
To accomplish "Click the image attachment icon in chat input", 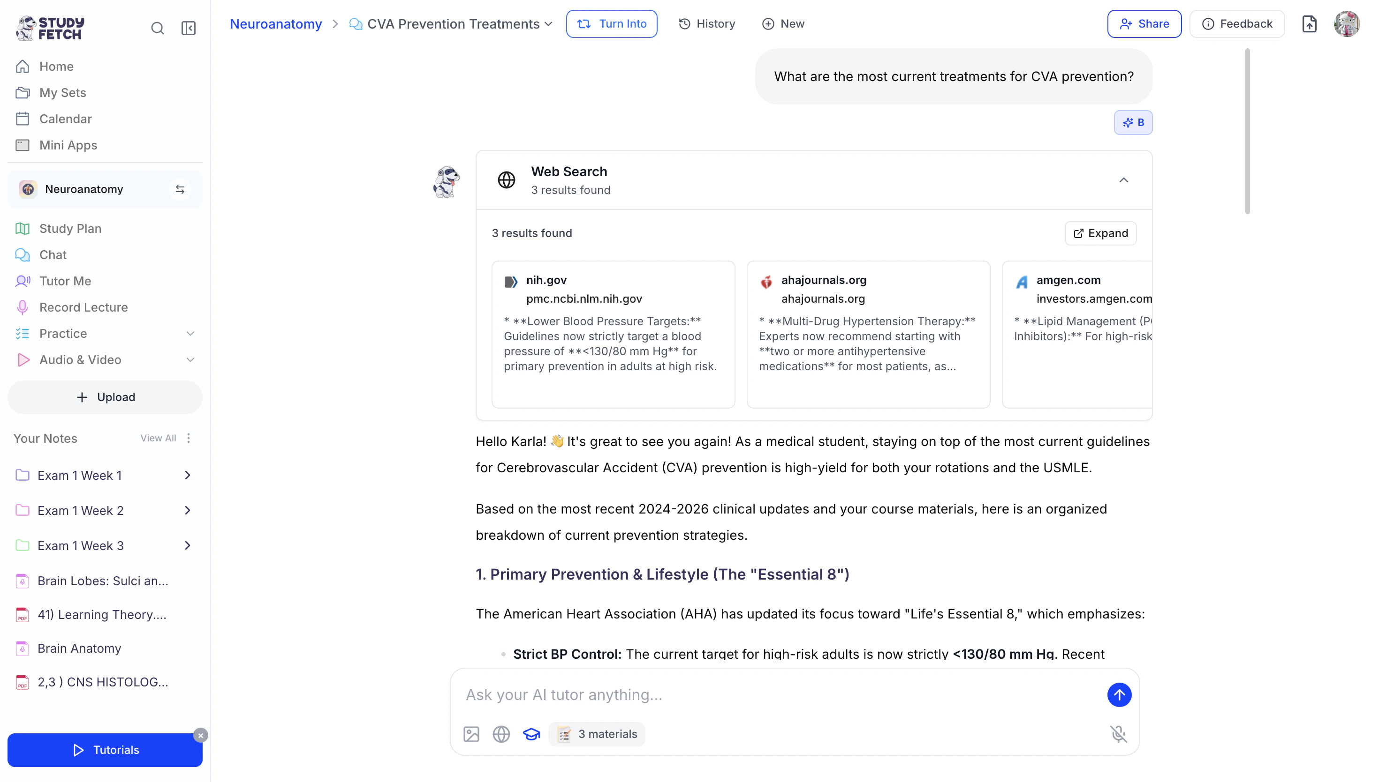I will pos(471,734).
